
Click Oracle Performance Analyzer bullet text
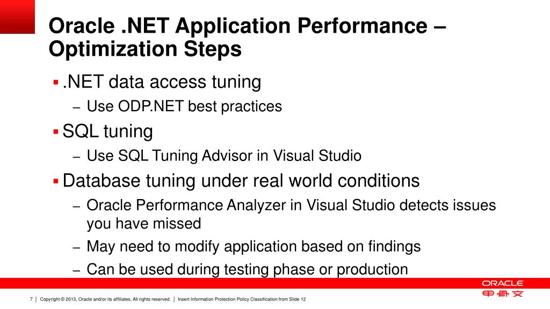tap(291, 215)
